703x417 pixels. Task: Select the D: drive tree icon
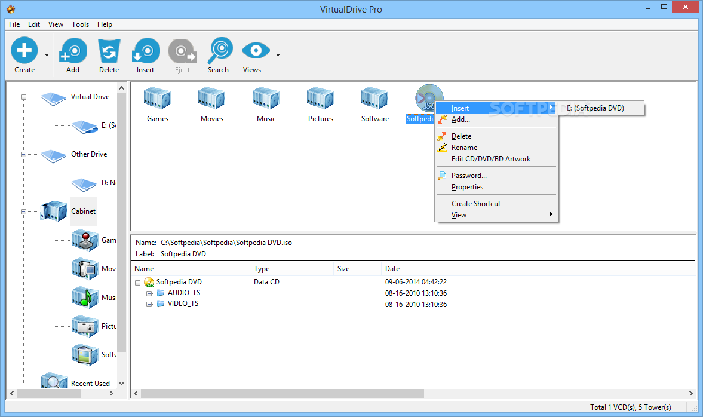[x=84, y=184]
